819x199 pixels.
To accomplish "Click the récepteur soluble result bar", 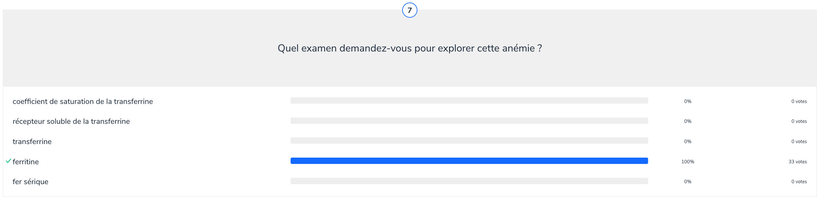I will 469,121.
